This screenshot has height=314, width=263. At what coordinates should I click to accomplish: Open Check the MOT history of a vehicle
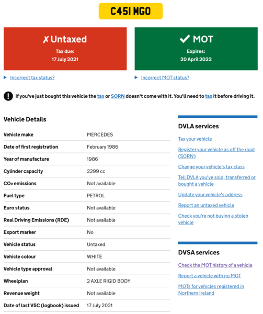pos(215,265)
